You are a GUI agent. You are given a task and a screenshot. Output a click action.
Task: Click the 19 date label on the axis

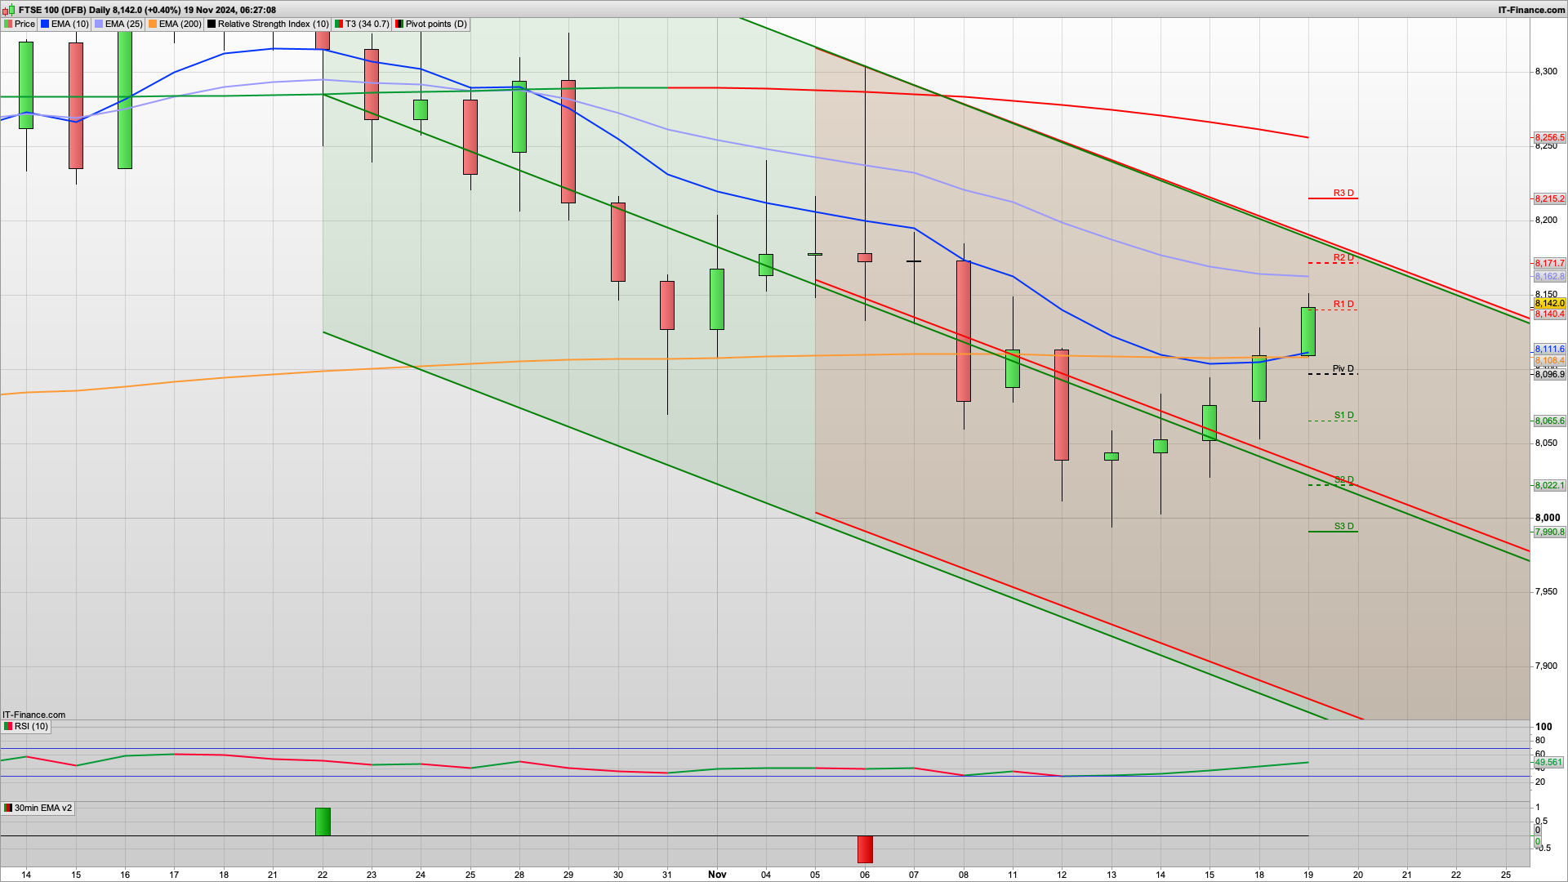1308,875
